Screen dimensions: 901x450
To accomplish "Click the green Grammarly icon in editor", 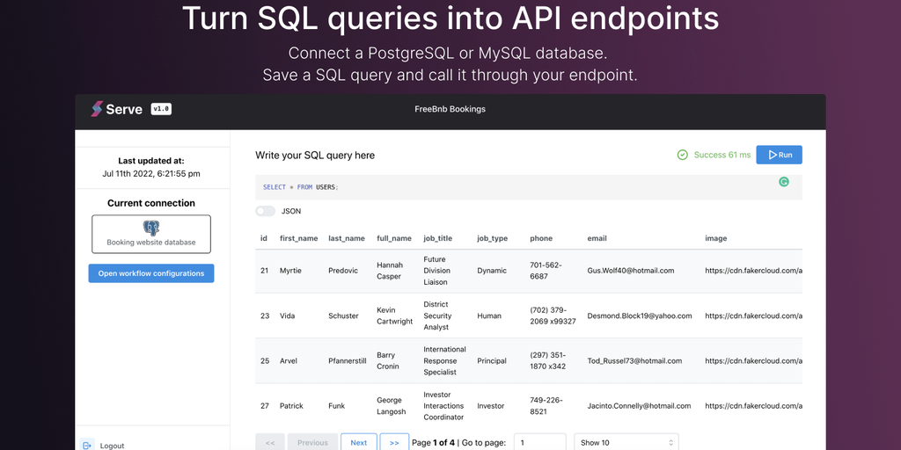I will pyautogui.click(x=784, y=182).
